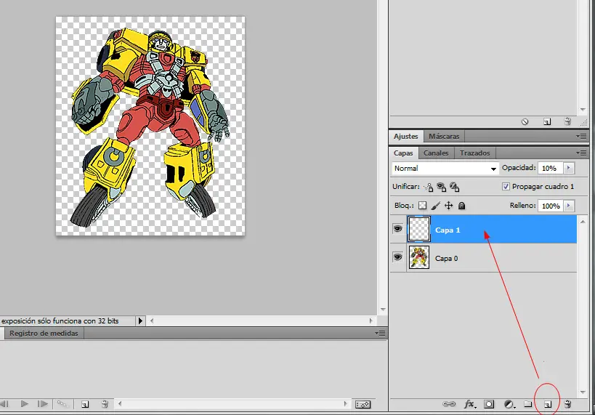Image resolution: width=595 pixels, height=415 pixels.
Task: Click canvas horizontal scrollbar right arrow
Action: (371, 321)
